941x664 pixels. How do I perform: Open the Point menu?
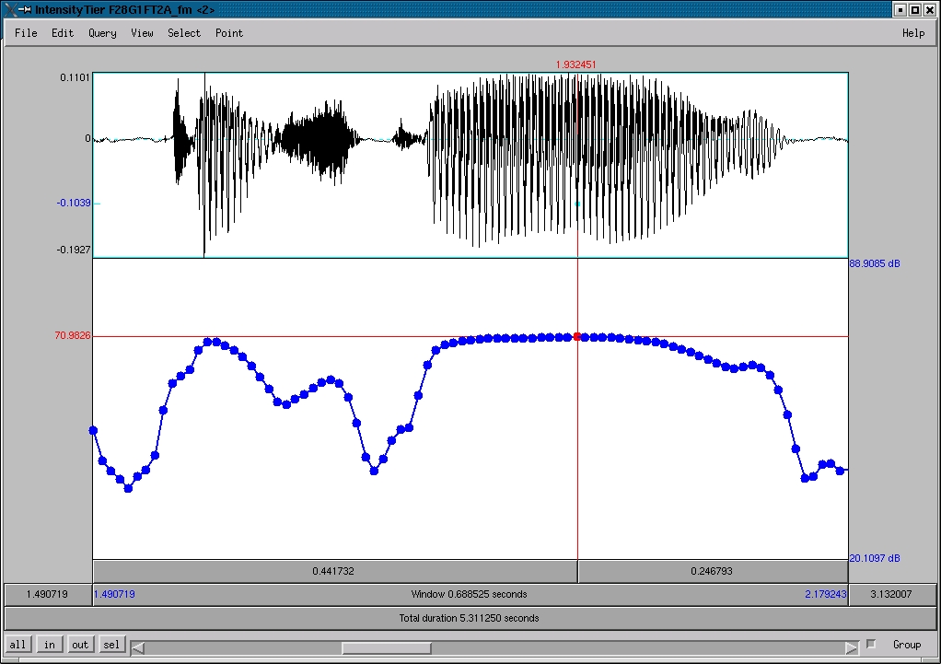click(229, 33)
